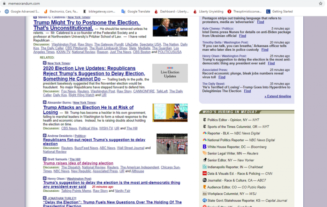Image resolution: width=327 pixels, height=207 pixels.
Task: Open 'Trump Attacks an Election He Is at Risk of Losing'
Action: 88,110
